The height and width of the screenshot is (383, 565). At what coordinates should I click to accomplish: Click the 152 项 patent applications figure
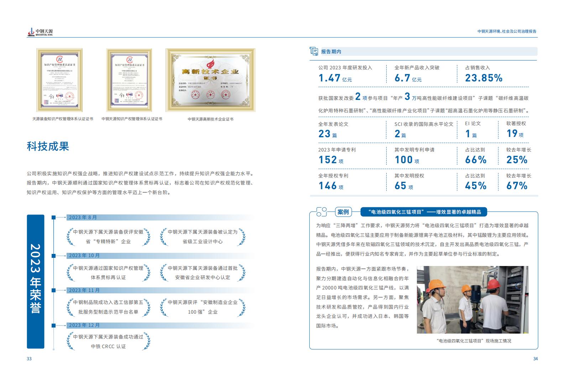(x=331, y=160)
